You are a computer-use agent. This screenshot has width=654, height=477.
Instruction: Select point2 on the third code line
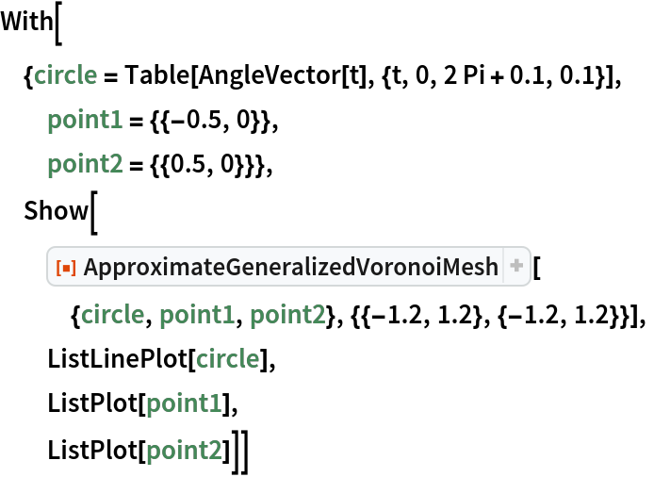pyautogui.click(x=85, y=164)
